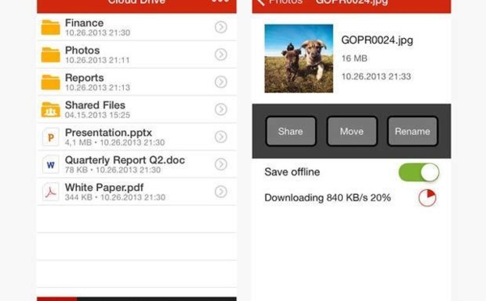Viewport: 486px width, 301px height.
Task: Click the download progress pie indicator
Action: pos(428,198)
